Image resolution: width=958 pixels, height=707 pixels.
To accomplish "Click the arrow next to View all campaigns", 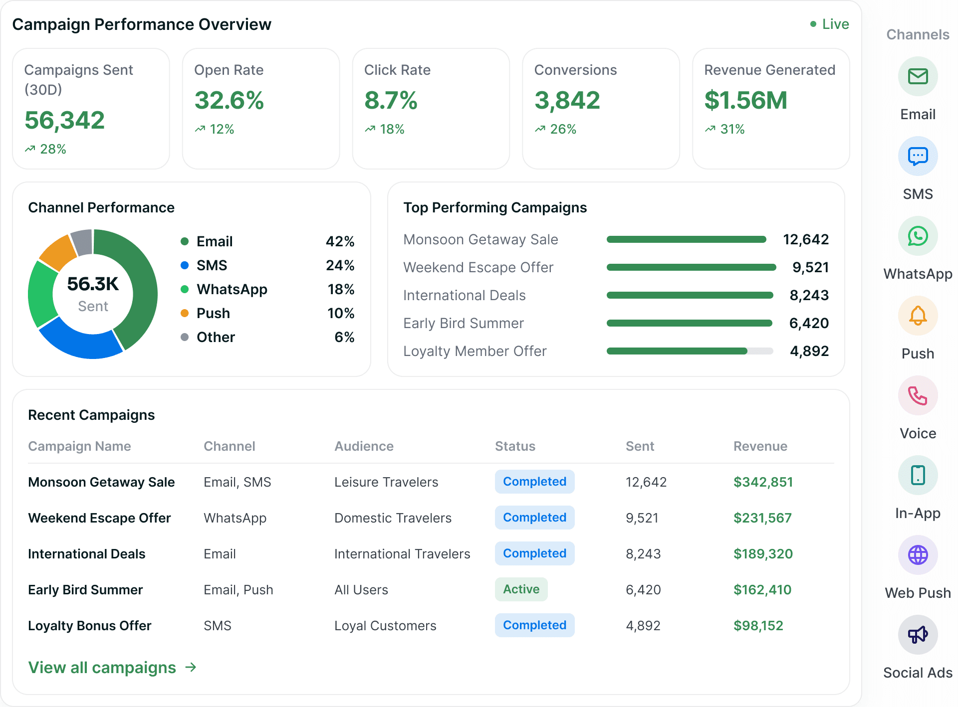I will click(x=191, y=667).
